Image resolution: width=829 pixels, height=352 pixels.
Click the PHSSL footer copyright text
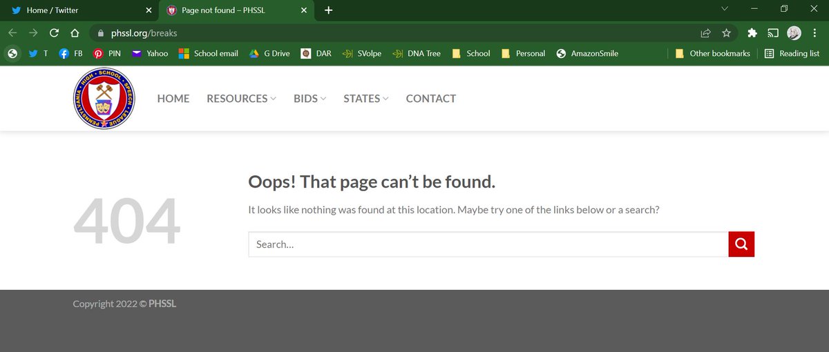124,304
